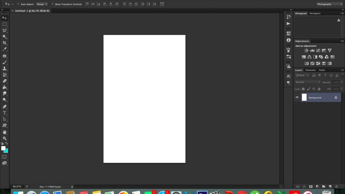This screenshot has height=194, width=345.
Task: Open the Normal blend mode dropdown
Action: click(x=308, y=82)
